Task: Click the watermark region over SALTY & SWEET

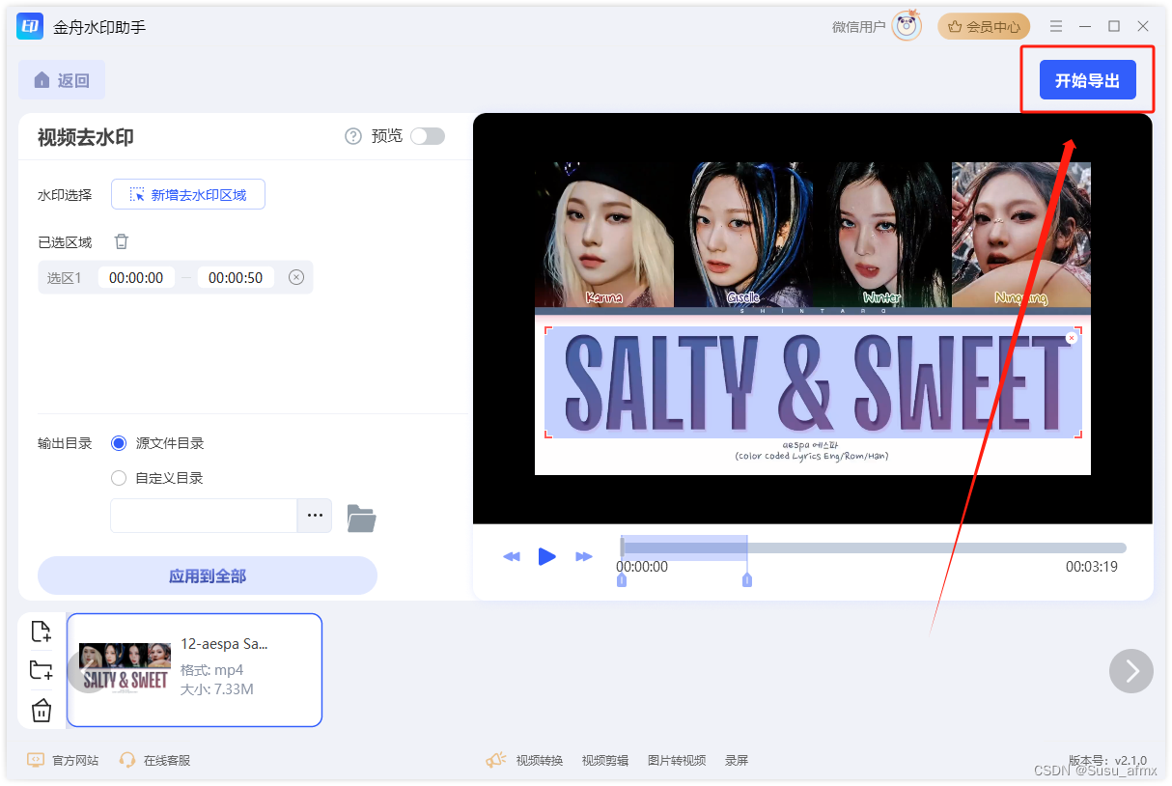Action: coord(813,382)
